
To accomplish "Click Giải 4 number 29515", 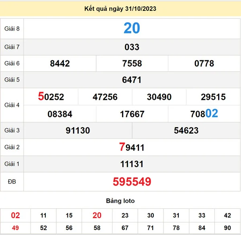I will pos(213,97).
